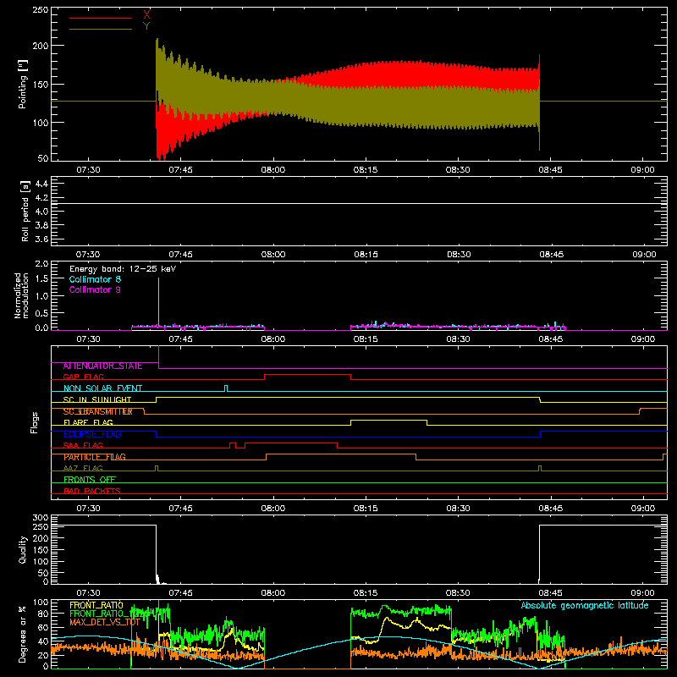Select the X legend label
This screenshot has height=677, width=677.
146,15
